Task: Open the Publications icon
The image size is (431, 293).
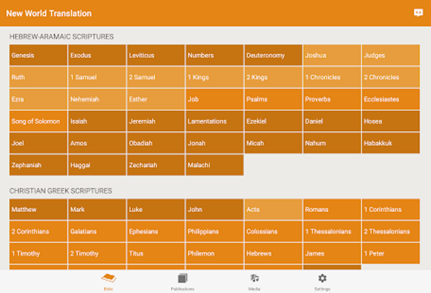Action: pyautogui.click(x=183, y=278)
